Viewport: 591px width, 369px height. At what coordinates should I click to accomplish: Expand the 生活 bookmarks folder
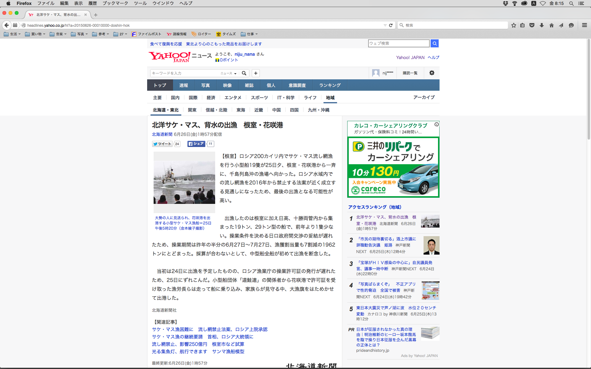[x=12, y=34]
